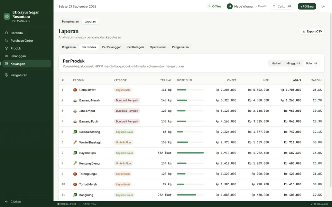The image size is (332, 207).
Task: Click the Offline status icon
Action: tap(210, 6)
